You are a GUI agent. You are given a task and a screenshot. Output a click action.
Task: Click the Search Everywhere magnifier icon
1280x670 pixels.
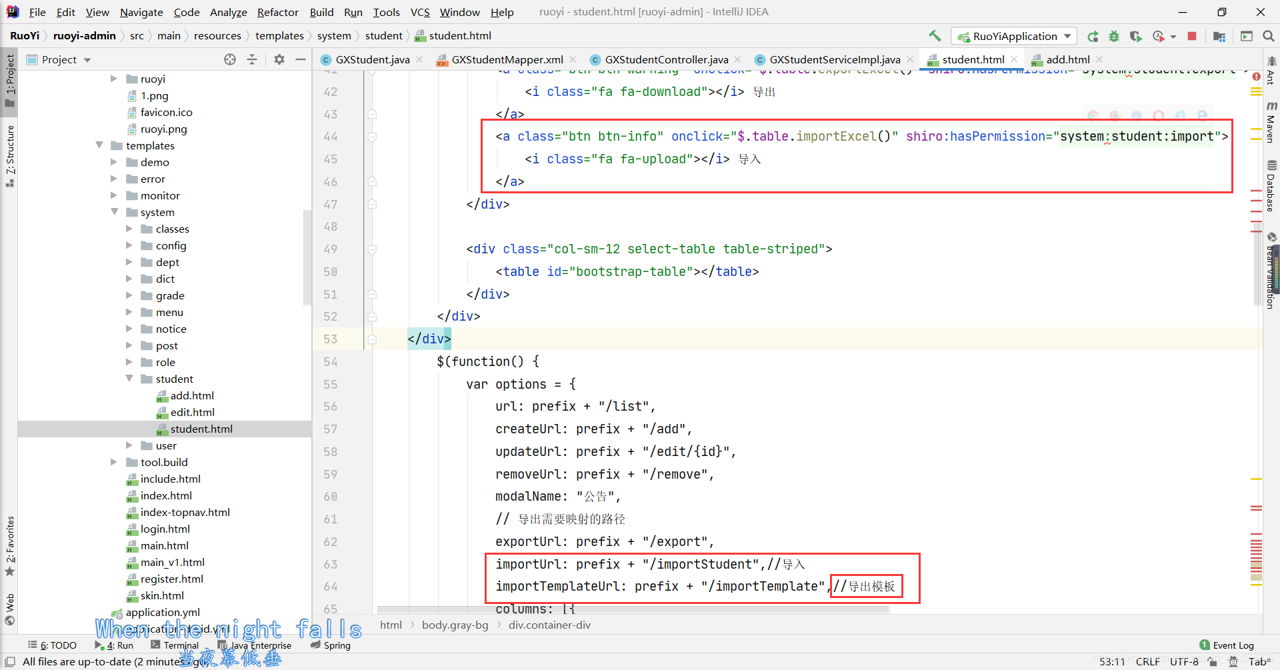[1269, 36]
